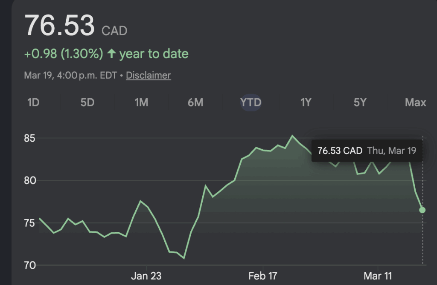Switch to the 6M chart view
This screenshot has width=437, height=285.
click(x=195, y=103)
